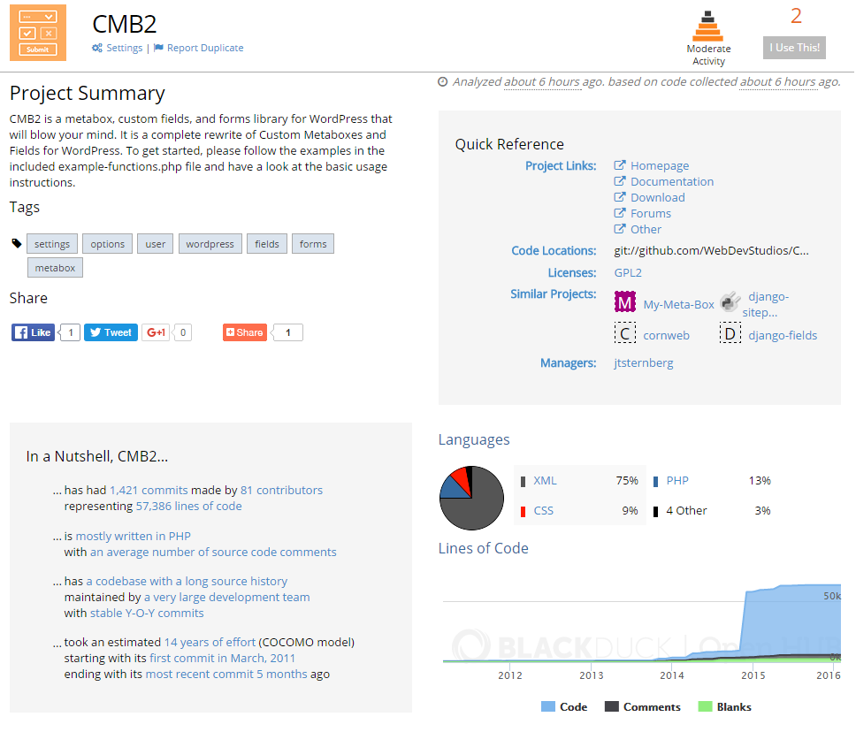856x732 pixels.
Task: Open the Project Links heading link
Action: 561,165
